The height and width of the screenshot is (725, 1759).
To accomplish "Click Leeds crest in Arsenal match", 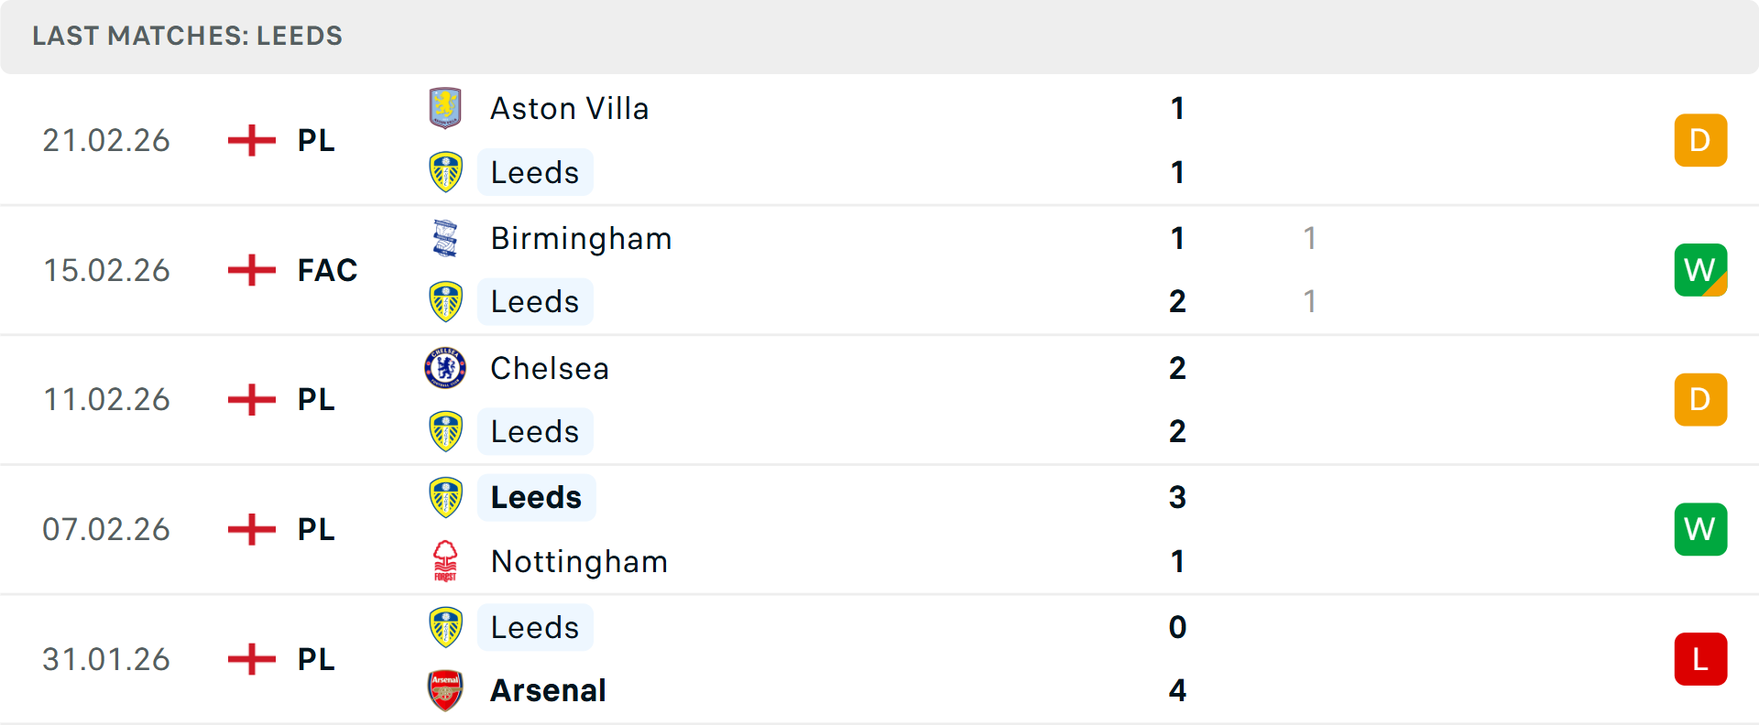I will point(445,627).
